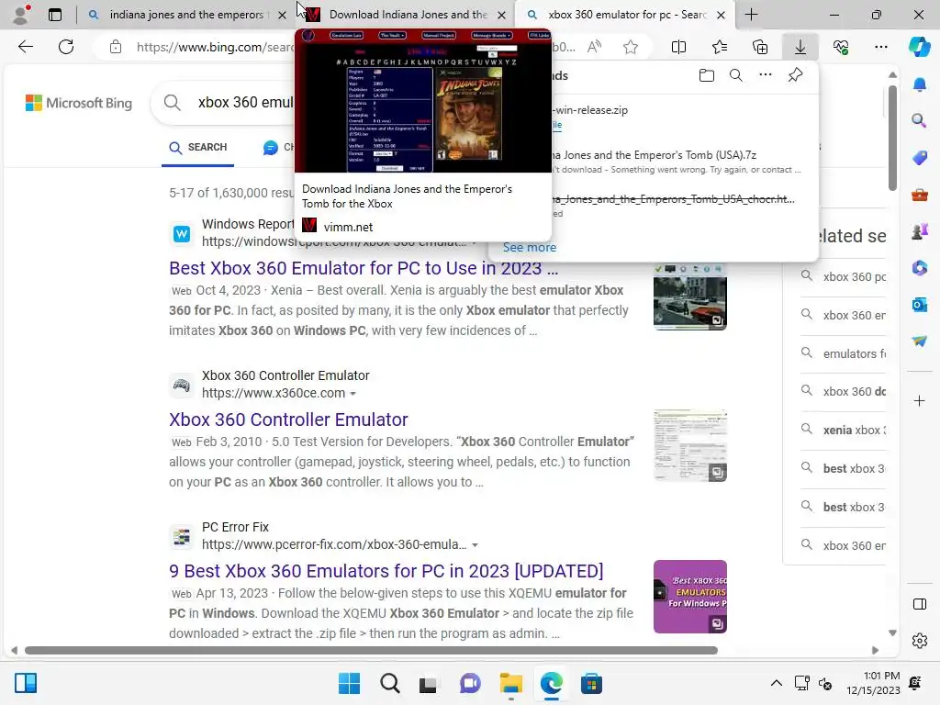Select the SEARCH tab in Bing
This screenshot has height=705, width=940.
[x=198, y=148]
